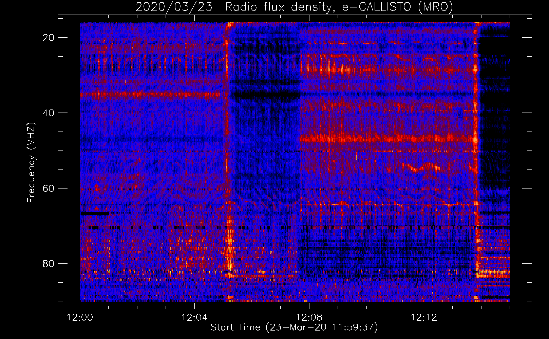Click the '12:08' time tick label
549x339 pixels.
point(309,318)
